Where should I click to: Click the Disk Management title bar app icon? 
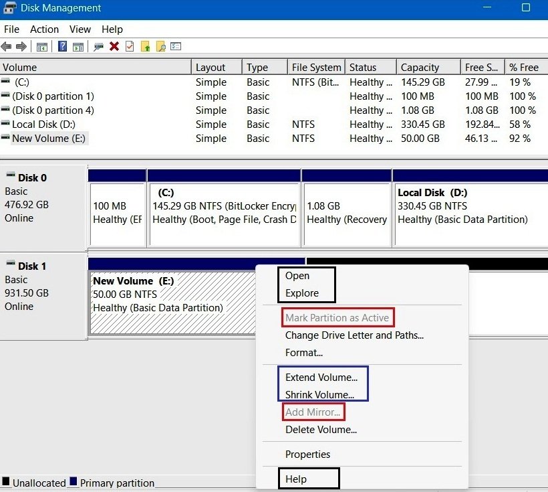9,8
